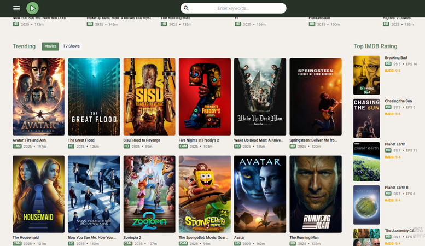Click the CAM badge under The Housemaid

pyautogui.click(x=17, y=244)
